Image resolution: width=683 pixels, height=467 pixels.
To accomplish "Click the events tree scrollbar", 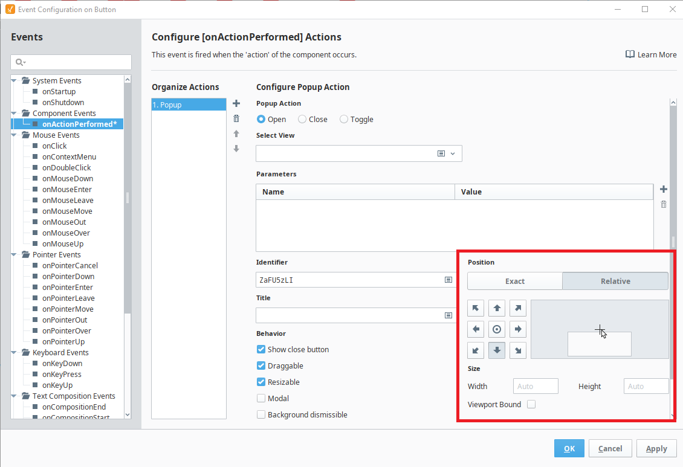I will [127, 198].
